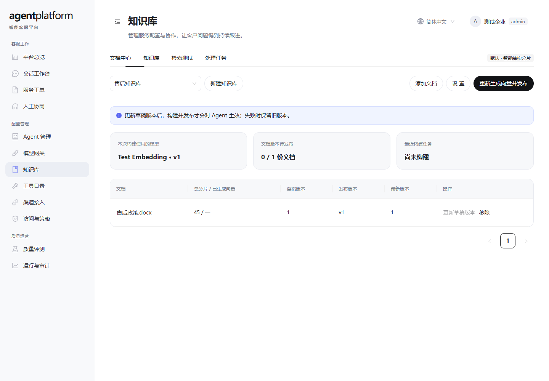
Task: Click the 0 / 1 份文档 value
Action: point(278,157)
